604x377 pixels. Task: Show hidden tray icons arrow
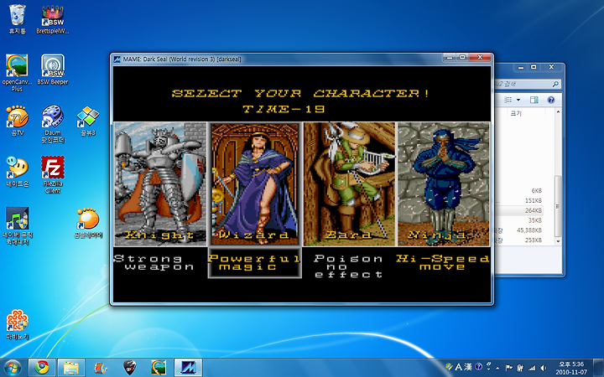497,368
